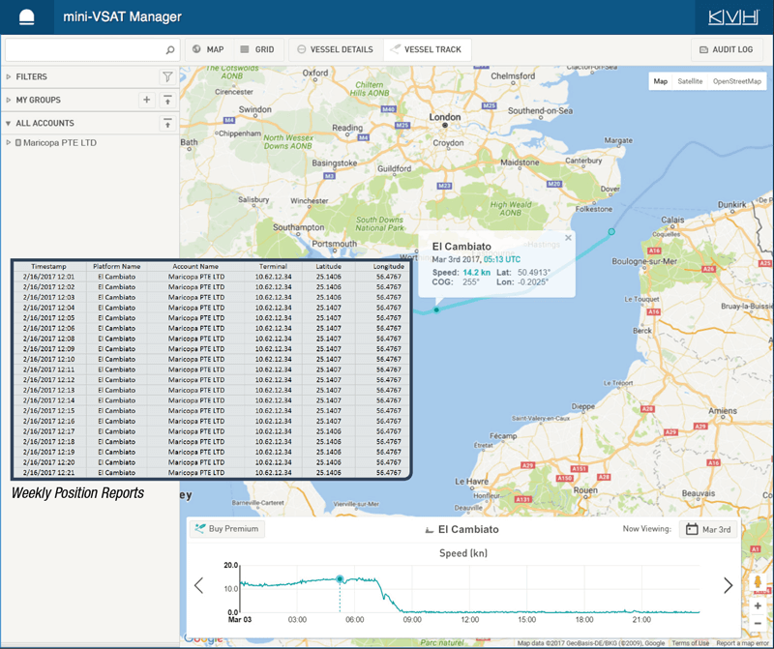Open the Vessel Details tab
Screen dimensions: 774x649
tap(336, 50)
